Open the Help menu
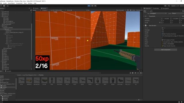Image resolution: width=184 pixels, height=103 pixels. [x=35, y=3]
